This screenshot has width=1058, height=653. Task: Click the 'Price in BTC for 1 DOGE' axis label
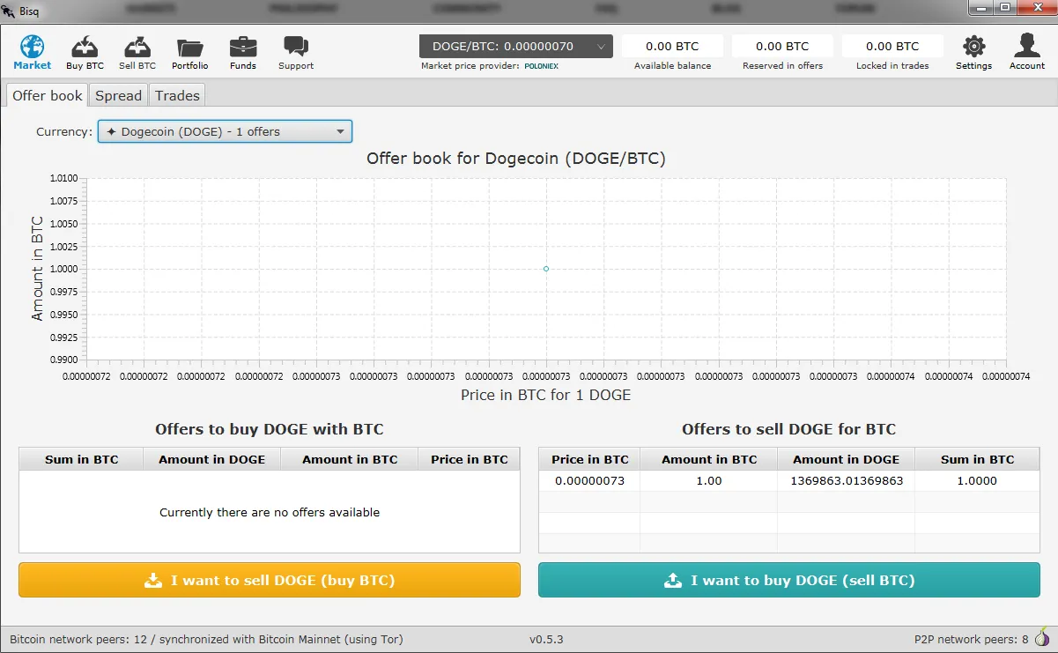coord(546,395)
